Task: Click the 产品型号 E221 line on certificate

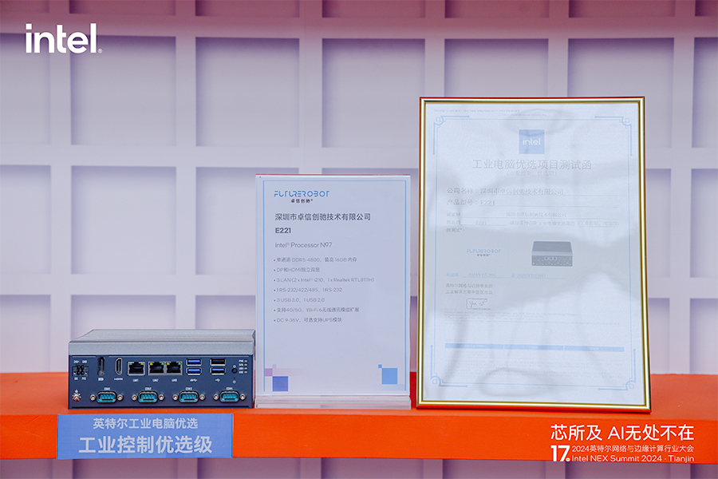Action: (471, 202)
